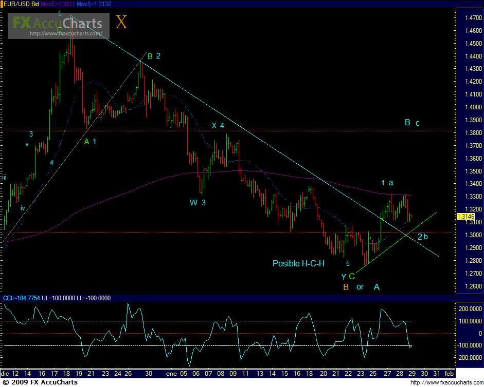The width and height of the screenshot is (484, 387).
Task: Click the 'feb' label on the time axis
Action: point(449,375)
